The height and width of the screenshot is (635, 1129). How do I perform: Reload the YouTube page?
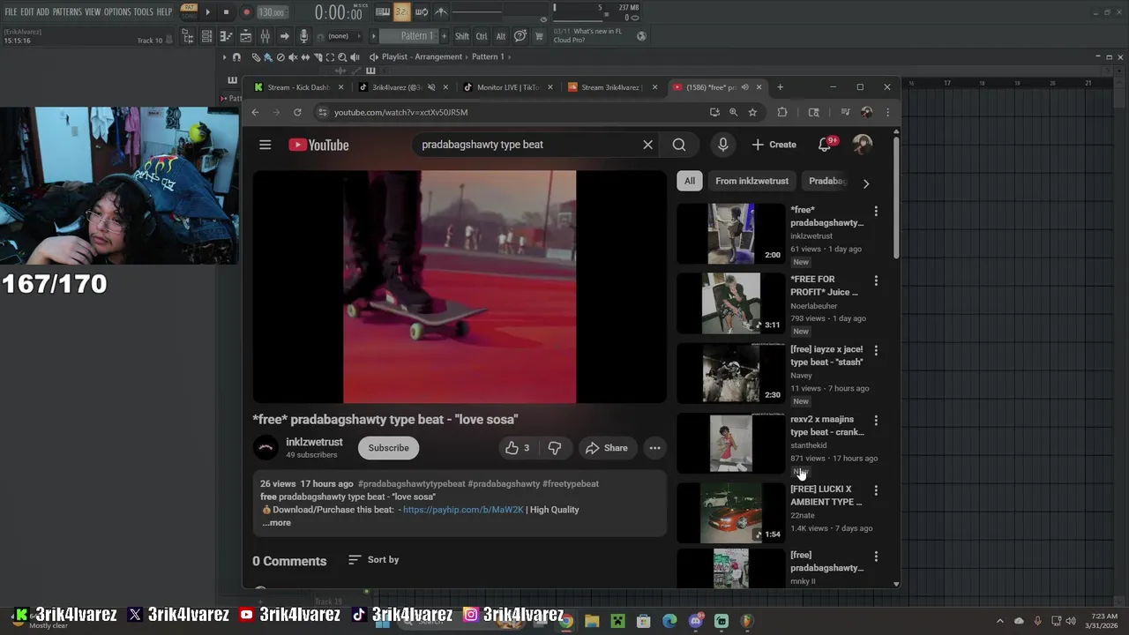coord(297,112)
